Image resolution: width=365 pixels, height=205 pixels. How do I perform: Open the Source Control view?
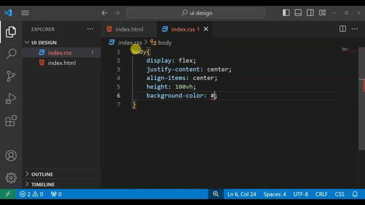[11, 76]
